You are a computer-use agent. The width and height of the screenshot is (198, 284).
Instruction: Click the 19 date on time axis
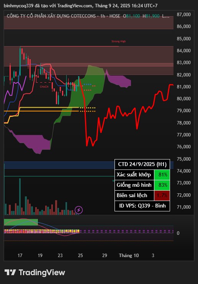[x=40, y=256]
